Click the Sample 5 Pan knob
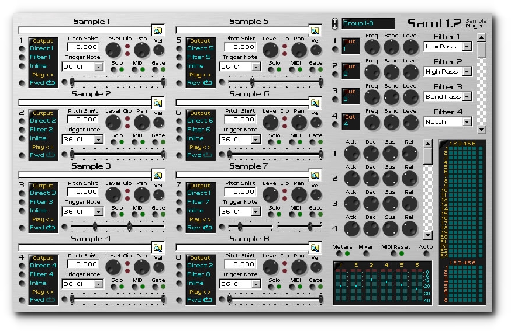Image resolution: width=511 pixels, height=331 pixels. 299,50
